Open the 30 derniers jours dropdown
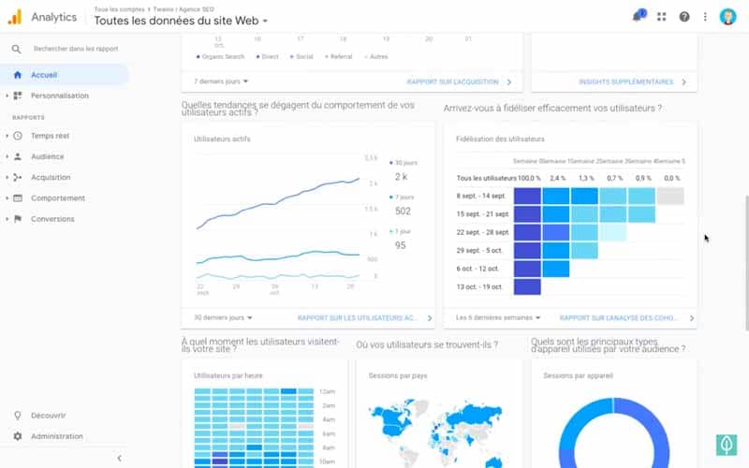This screenshot has height=468, width=749. (223, 317)
